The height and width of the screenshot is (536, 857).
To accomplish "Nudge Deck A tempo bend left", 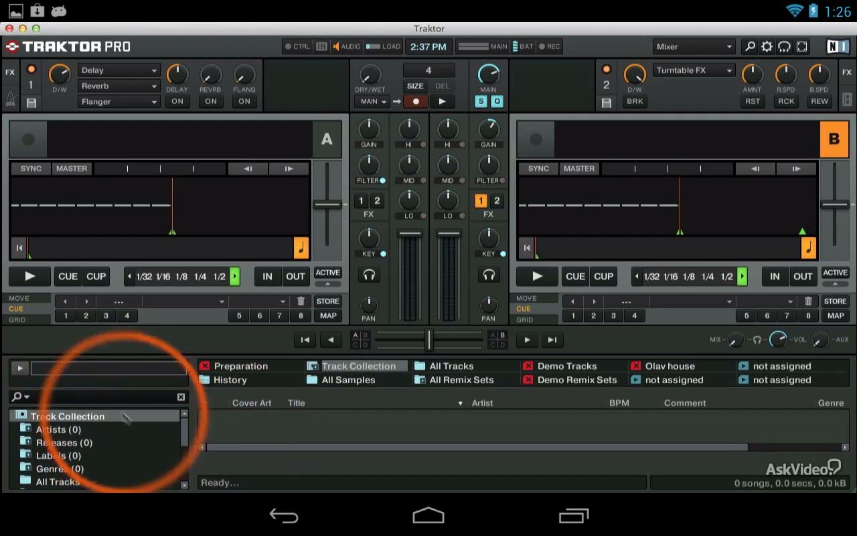I will coord(248,169).
